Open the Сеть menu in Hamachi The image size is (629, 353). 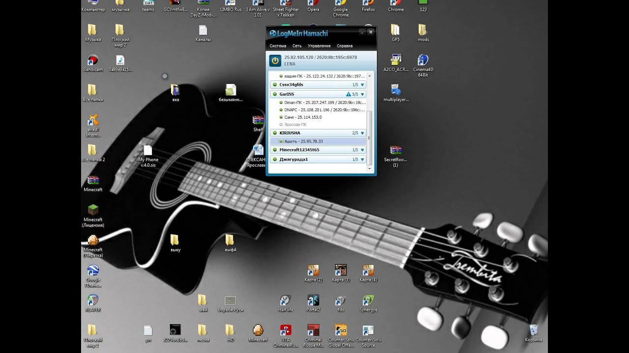point(297,46)
